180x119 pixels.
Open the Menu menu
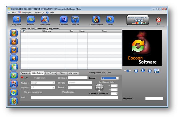click(14, 12)
